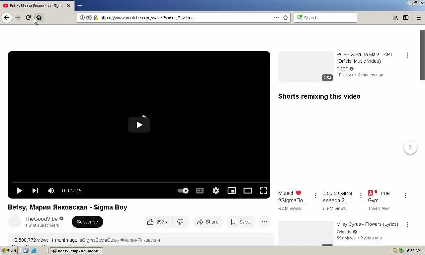Screen dimensions: 425x255
Task: Skip to the next video
Action: pyautogui.click(x=35, y=191)
